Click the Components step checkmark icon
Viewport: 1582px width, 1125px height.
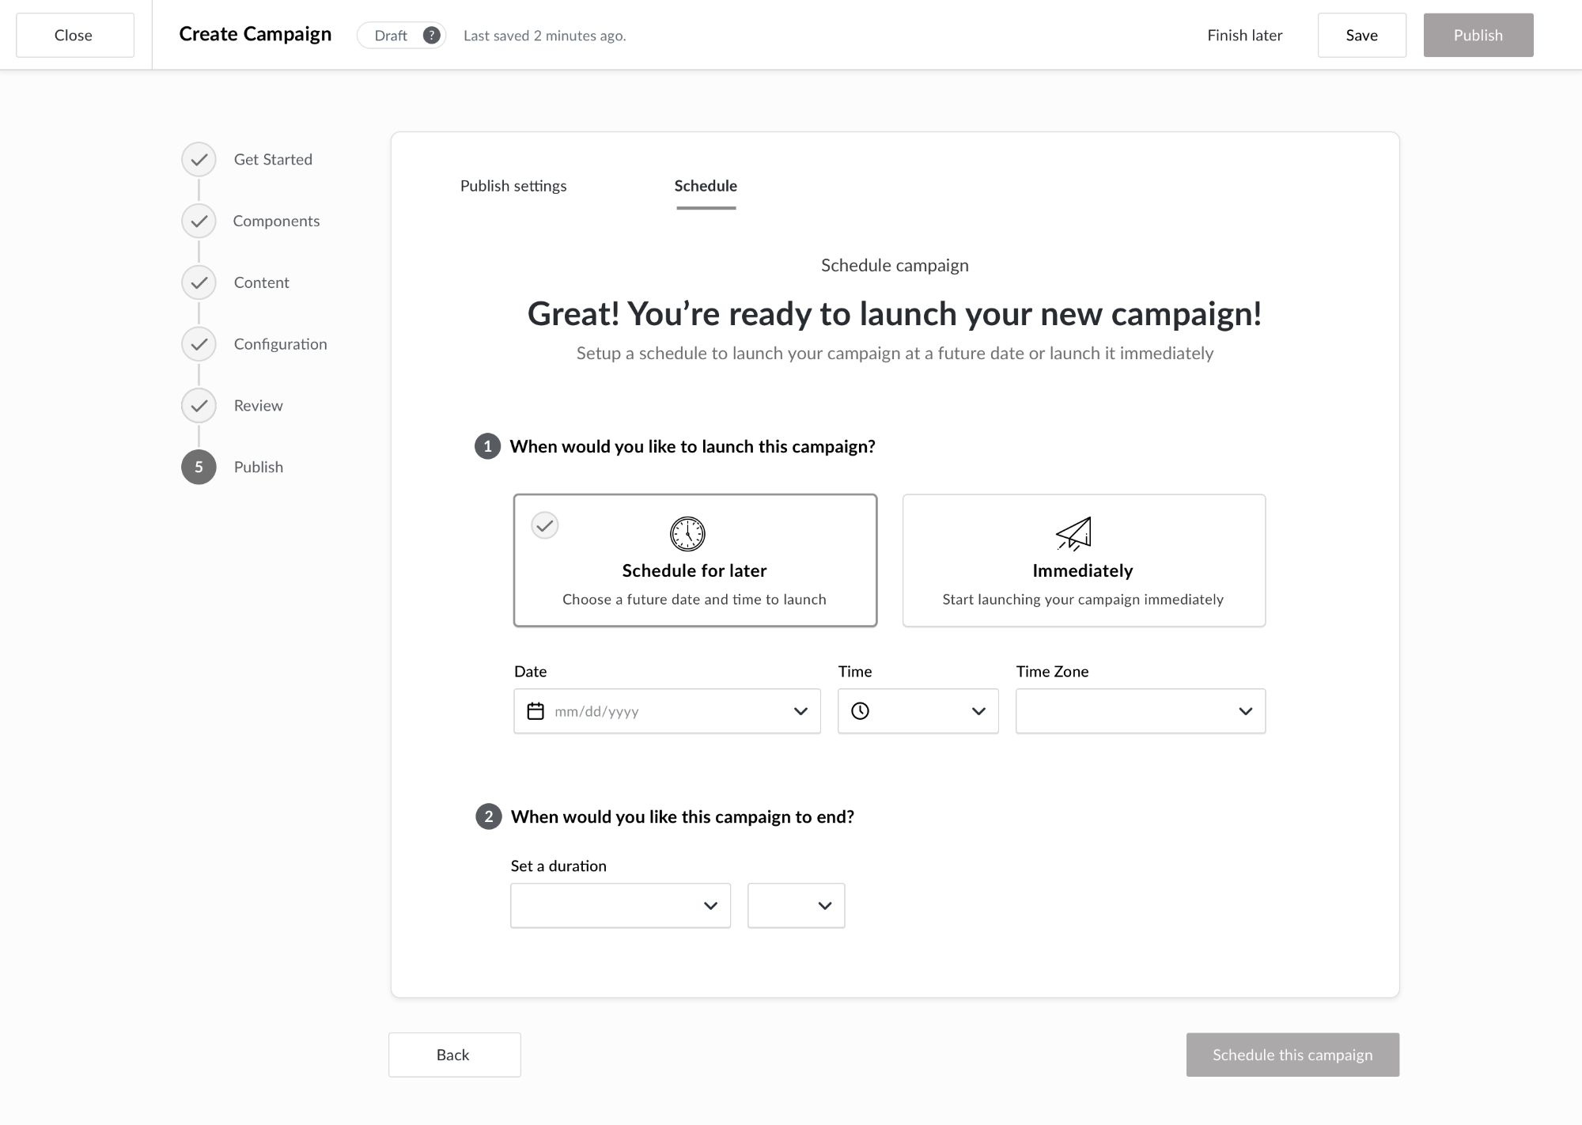(x=199, y=222)
